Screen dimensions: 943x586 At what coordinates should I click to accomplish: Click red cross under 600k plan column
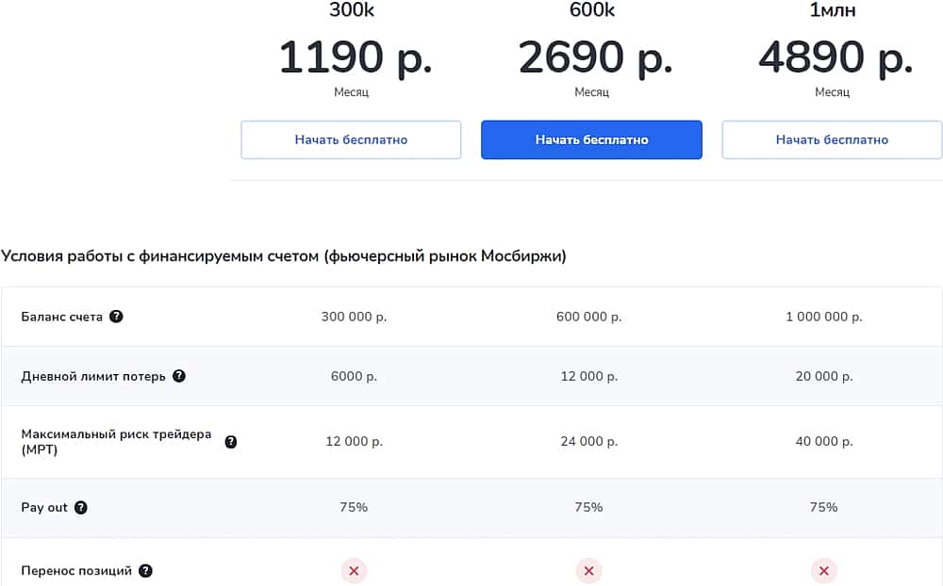[x=588, y=571]
